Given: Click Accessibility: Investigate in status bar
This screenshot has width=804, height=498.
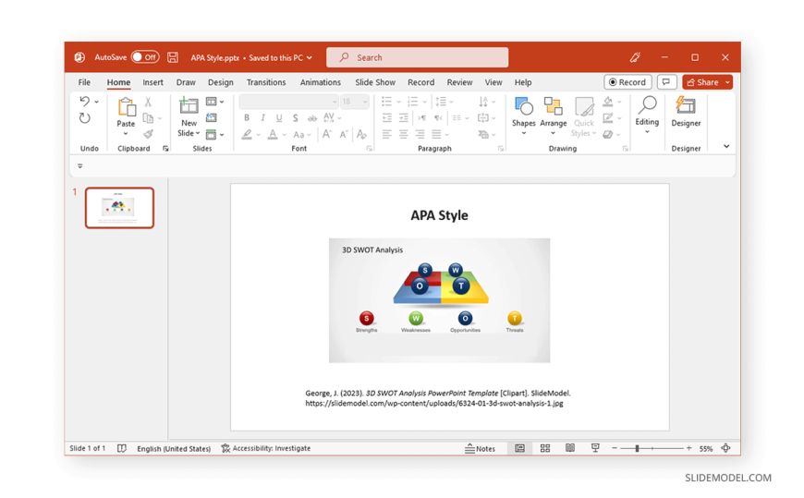Looking at the screenshot, I should click(x=266, y=448).
